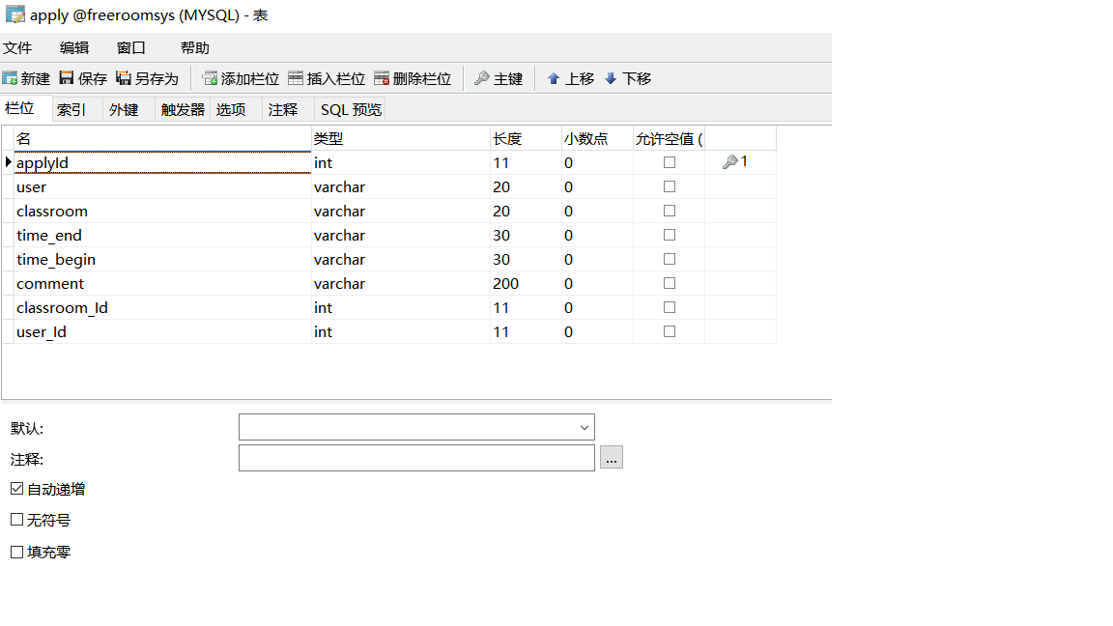Click the Decimals (小数点) column header
The height and width of the screenshot is (626, 1113).
click(x=598, y=138)
